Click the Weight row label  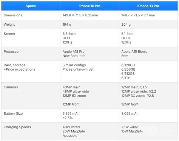9,24
